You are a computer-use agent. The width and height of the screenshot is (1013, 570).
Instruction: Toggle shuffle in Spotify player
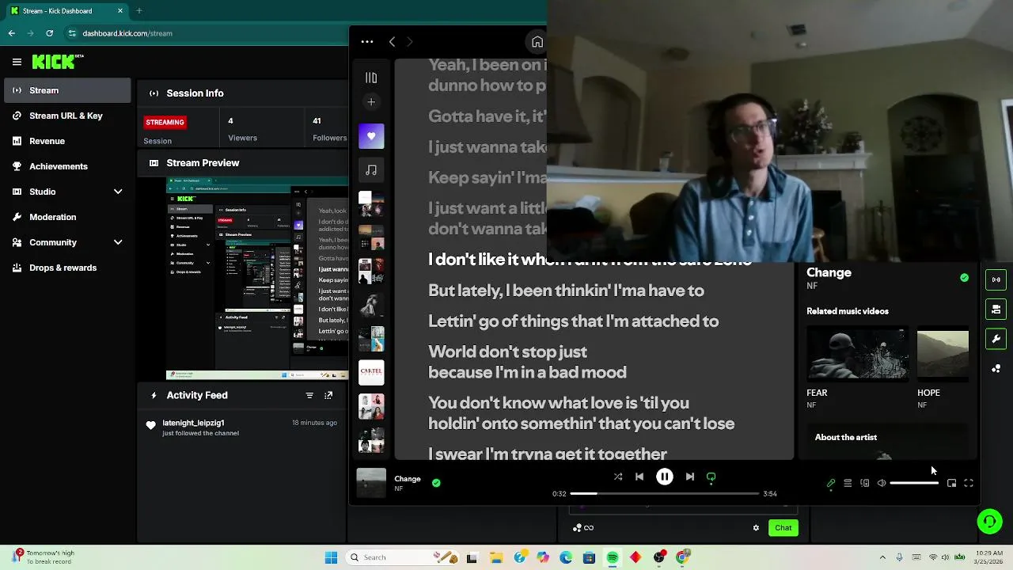click(618, 477)
